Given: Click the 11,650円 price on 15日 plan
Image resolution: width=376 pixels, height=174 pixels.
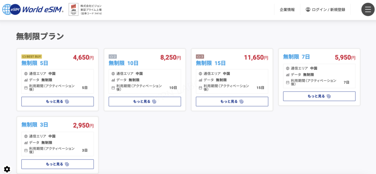Looking at the screenshot, I should pos(256,58).
